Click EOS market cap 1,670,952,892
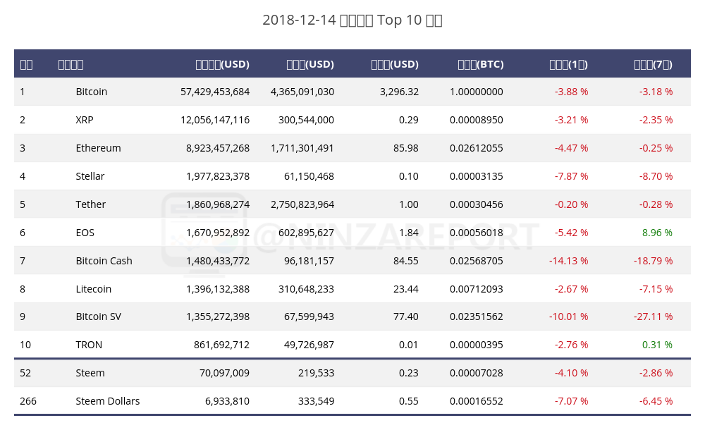Screen dimensions: 705x430 point(218,233)
